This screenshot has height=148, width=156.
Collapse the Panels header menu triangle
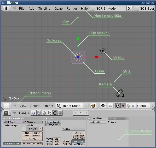coord(15,113)
